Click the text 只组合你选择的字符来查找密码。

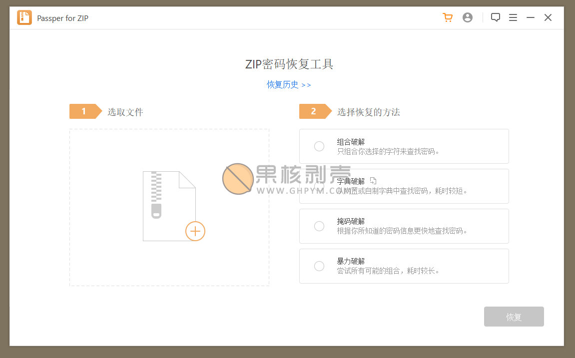(x=388, y=151)
